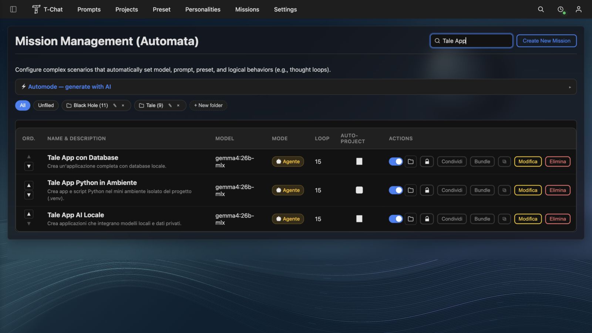
Task: Go to the Projects section
Action: [127, 9]
